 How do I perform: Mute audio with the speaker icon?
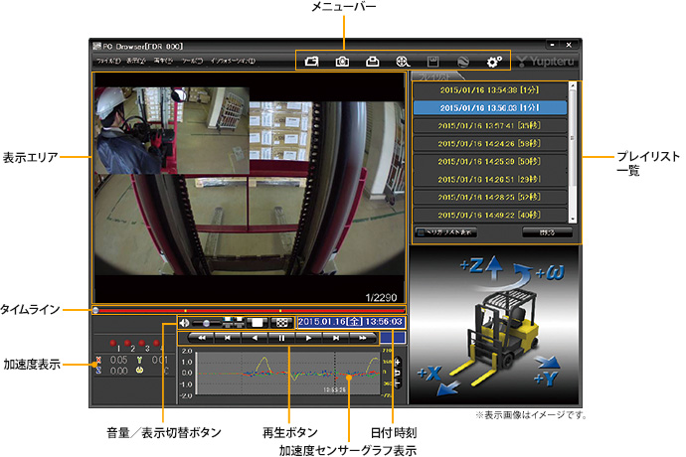(x=184, y=323)
